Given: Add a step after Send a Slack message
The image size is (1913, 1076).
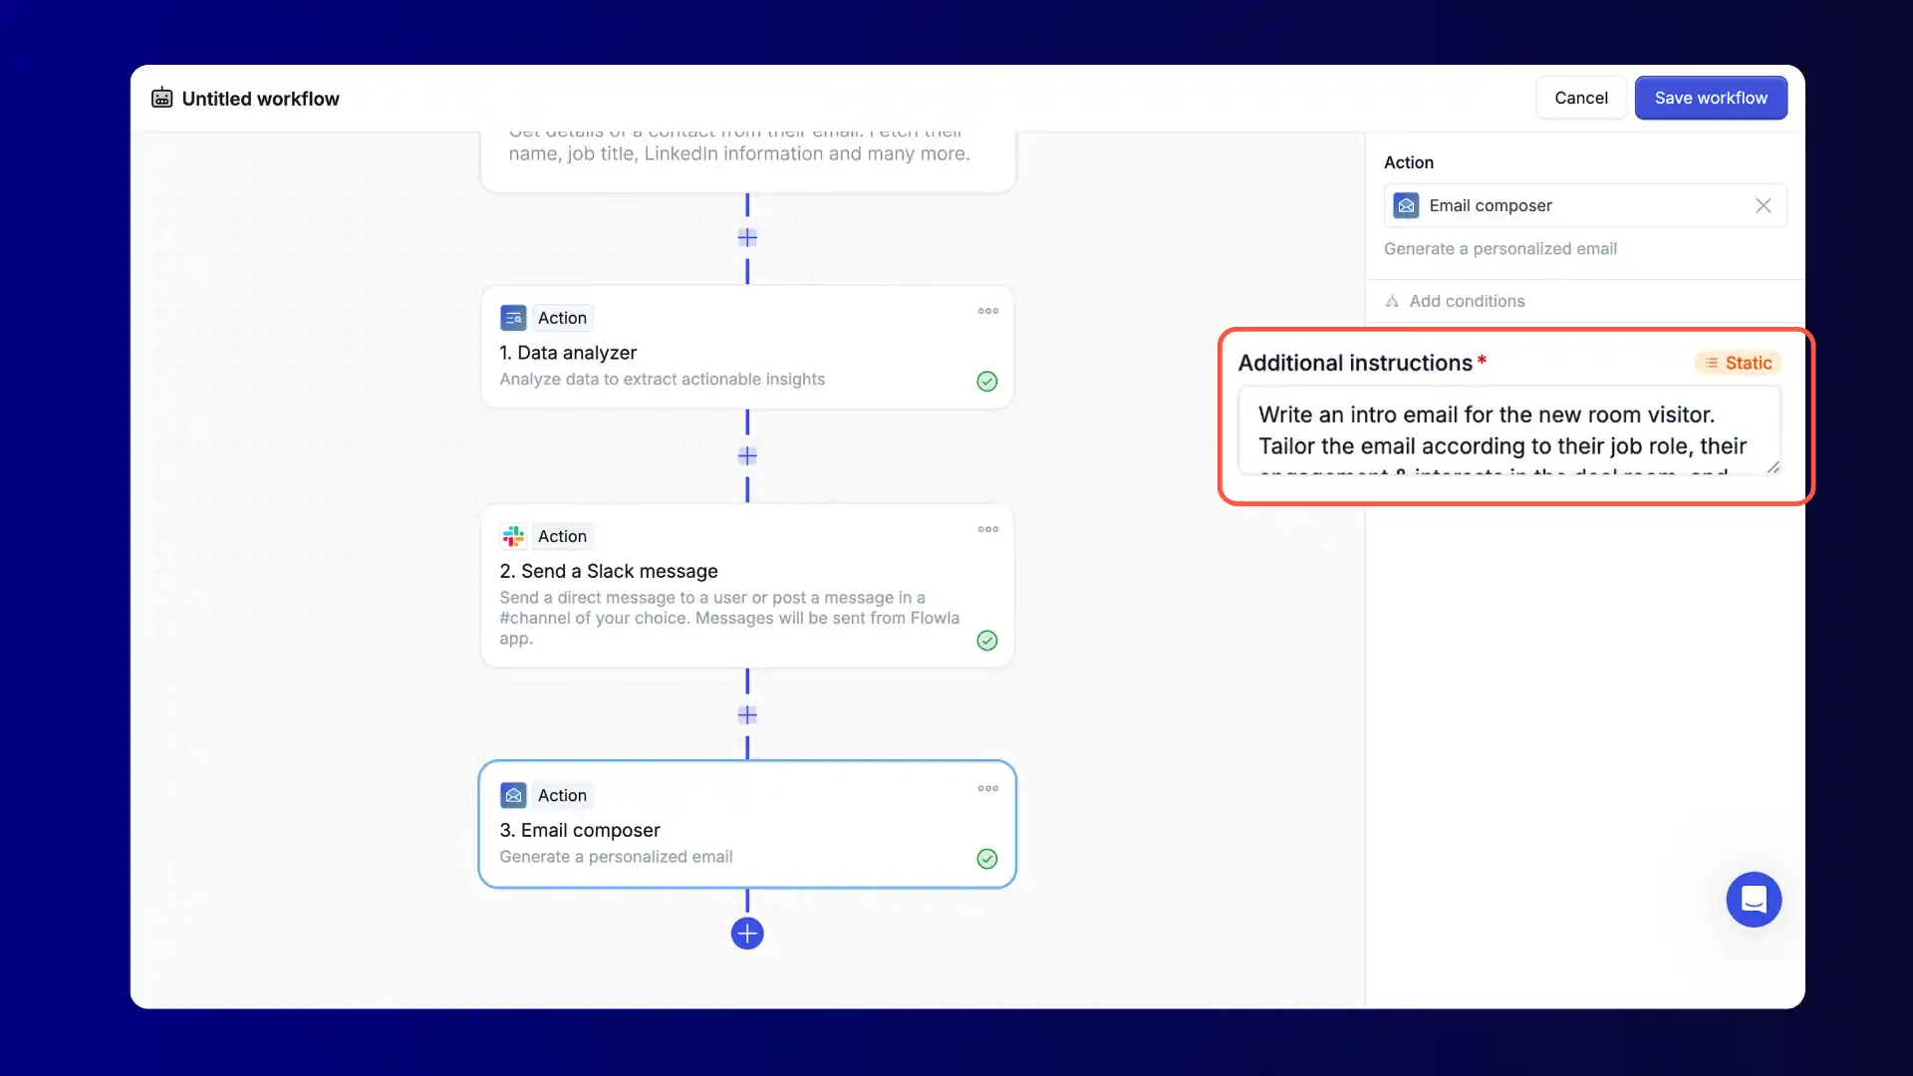Looking at the screenshot, I should point(747,715).
